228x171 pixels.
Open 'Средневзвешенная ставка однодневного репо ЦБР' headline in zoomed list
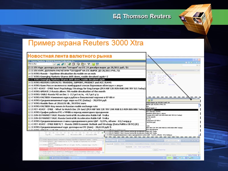[87, 121]
